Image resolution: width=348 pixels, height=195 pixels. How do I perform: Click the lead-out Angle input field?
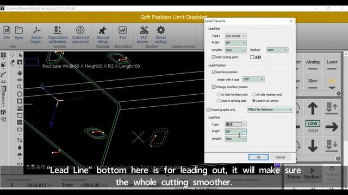pyautogui.click(x=233, y=132)
